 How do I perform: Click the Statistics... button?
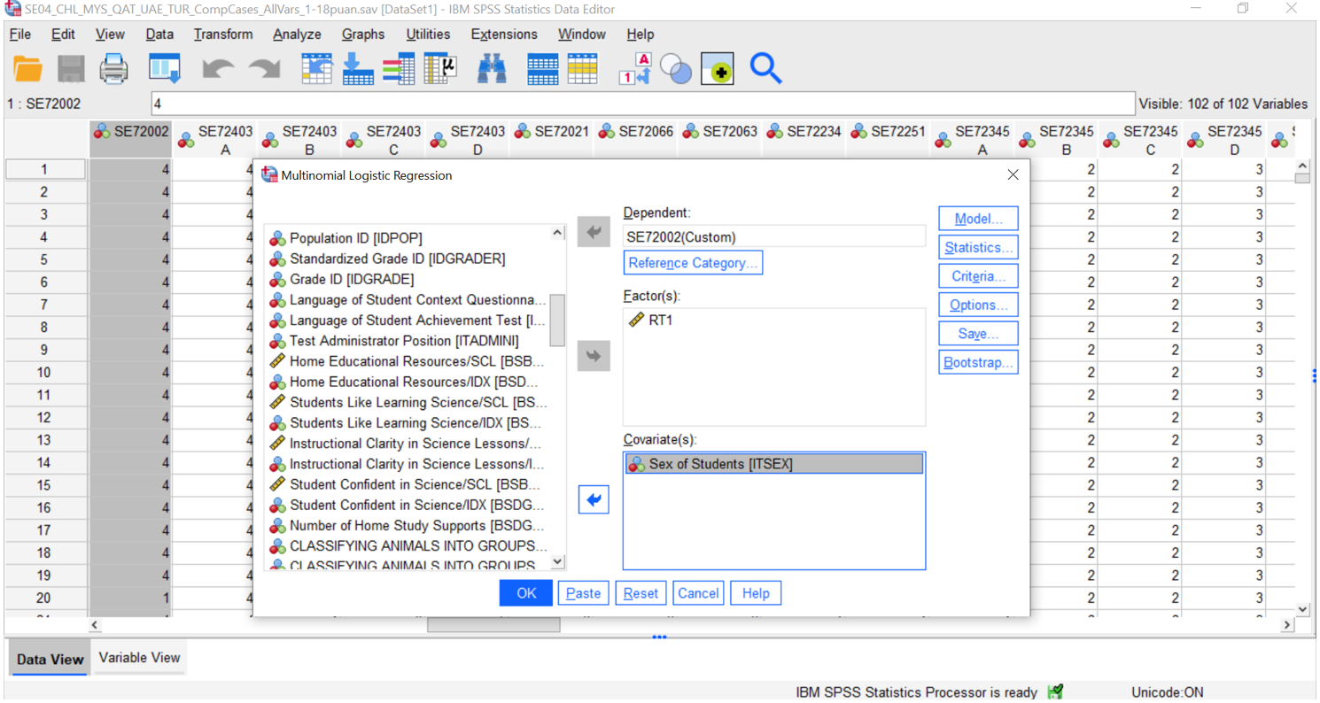978,248
